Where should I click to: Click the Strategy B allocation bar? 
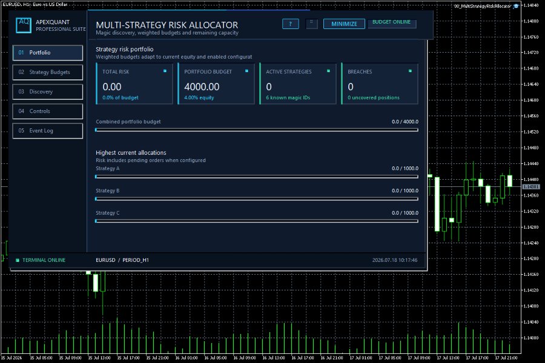257,198
